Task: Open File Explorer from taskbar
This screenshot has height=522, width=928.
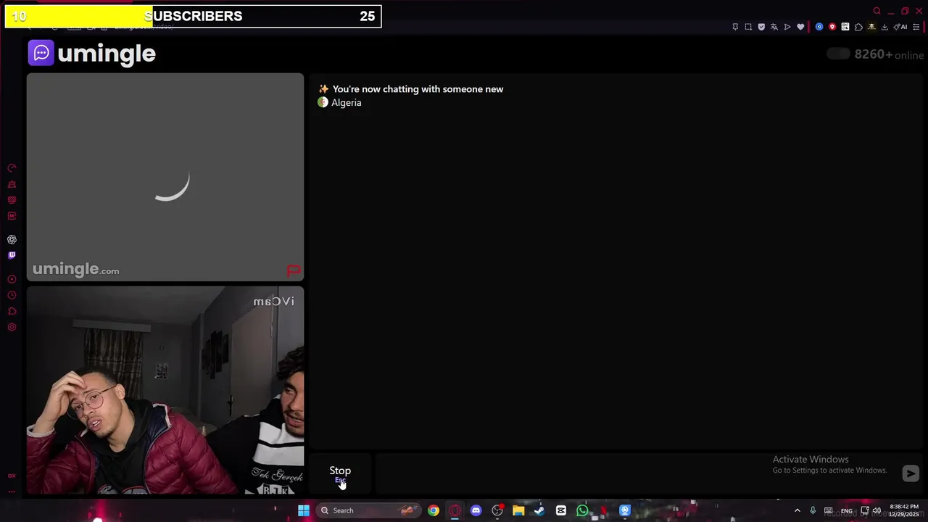Action: (518, 510)
